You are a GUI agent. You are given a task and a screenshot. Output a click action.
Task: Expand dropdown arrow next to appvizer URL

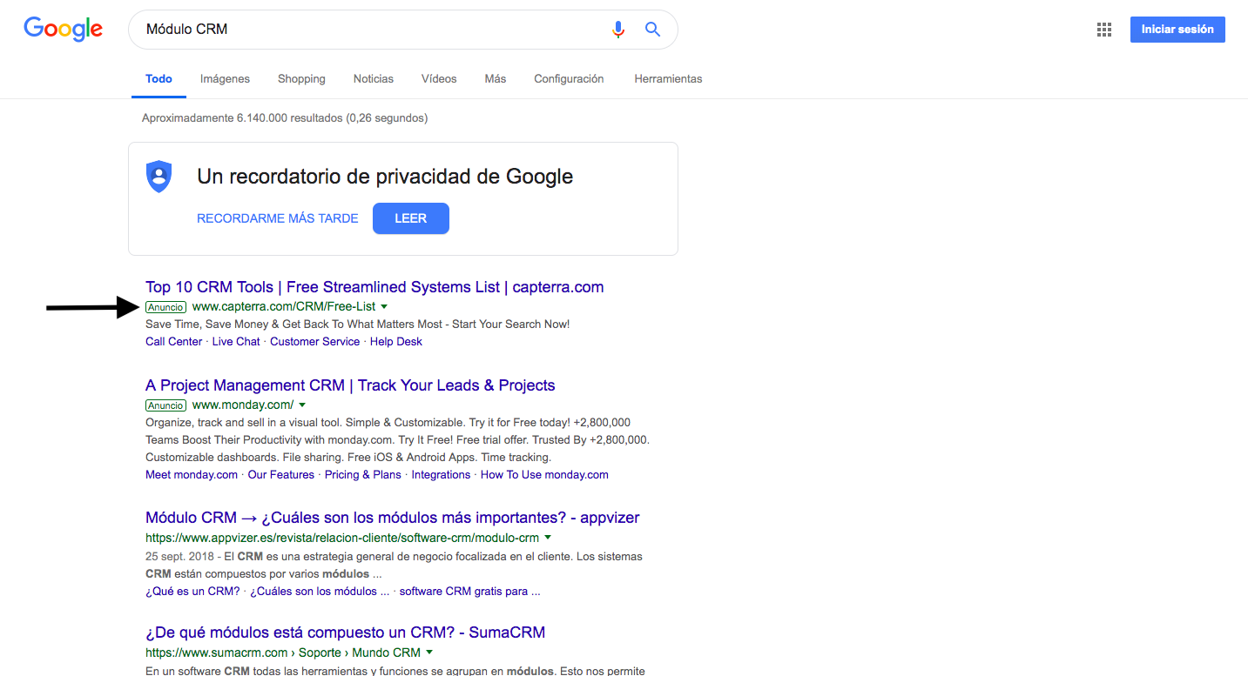point(548,538)
